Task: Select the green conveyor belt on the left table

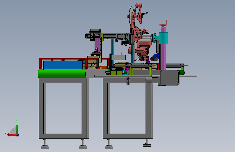Action: (62, 74)
